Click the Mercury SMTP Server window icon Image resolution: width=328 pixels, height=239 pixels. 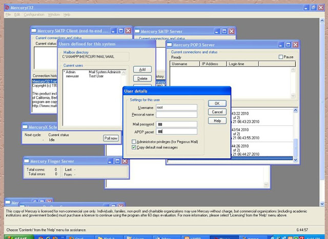[x=137, y=31]
